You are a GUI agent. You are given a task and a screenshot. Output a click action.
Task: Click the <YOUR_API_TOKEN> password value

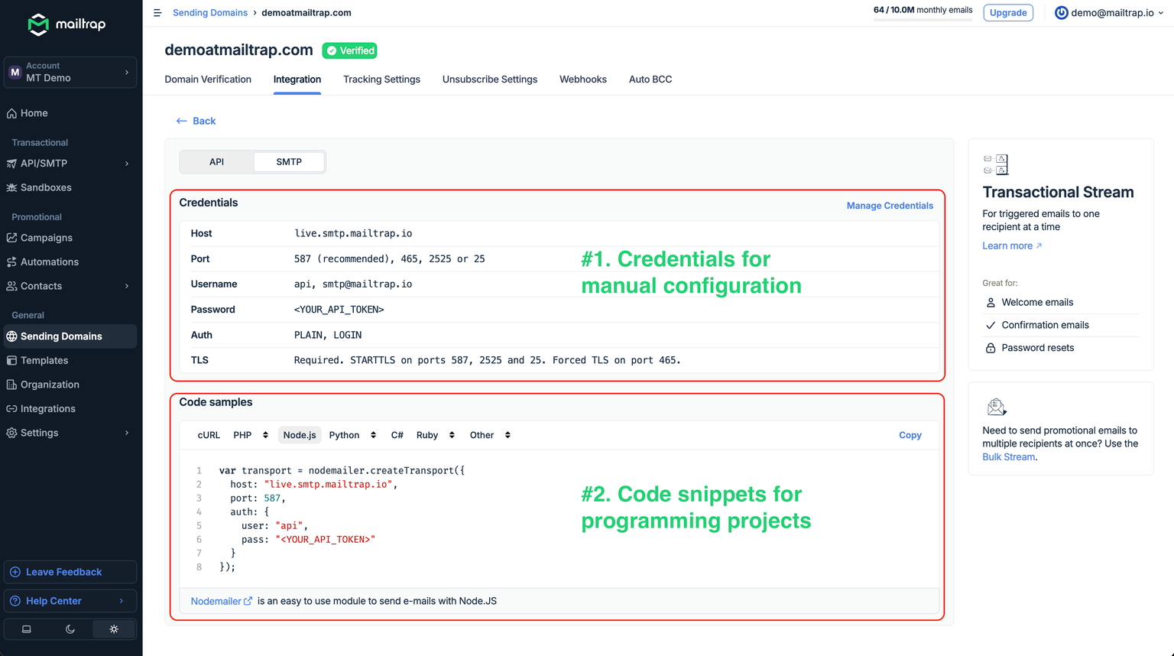[x=339, y=310]
